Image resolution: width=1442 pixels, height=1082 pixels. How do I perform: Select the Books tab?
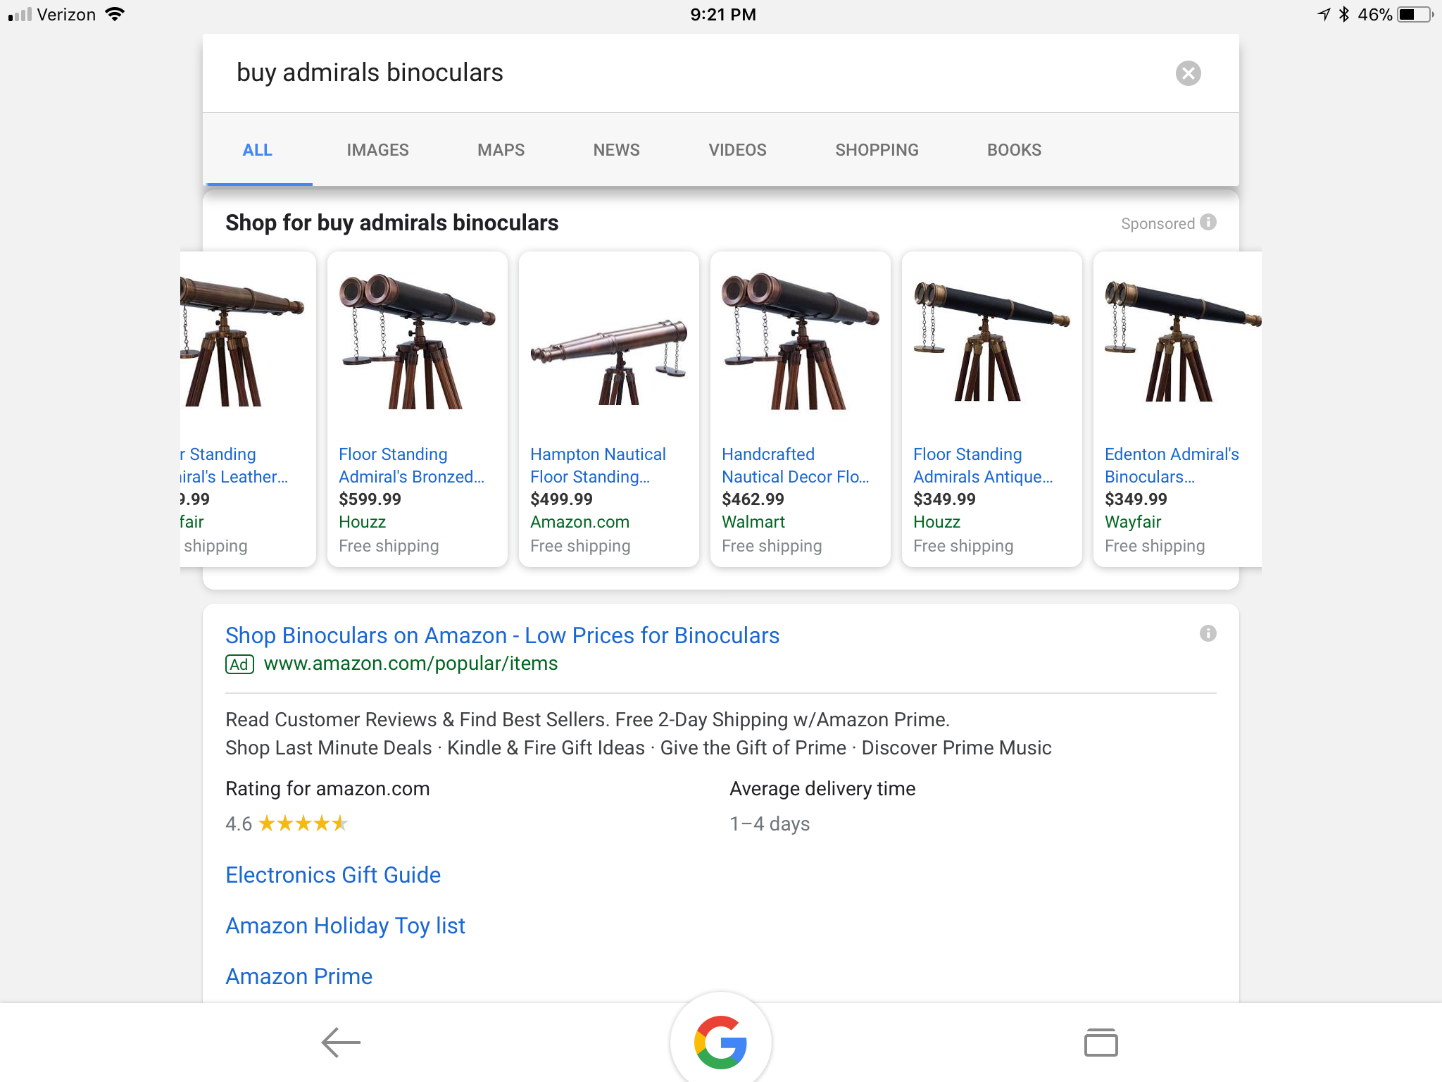1014,150
